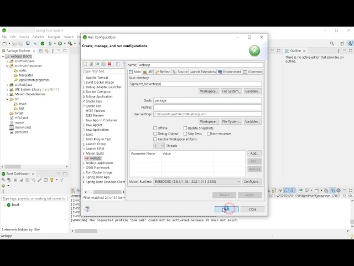Image resolution: width=354 pixels, height=266 pixels.
Task: Enable the Update Snapshots checkbox
Action: pos(185,128)
